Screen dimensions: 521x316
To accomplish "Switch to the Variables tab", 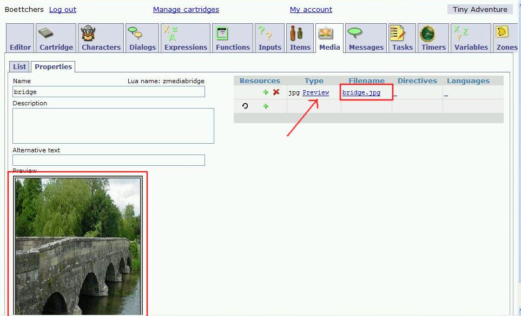I will click(471, 38).
